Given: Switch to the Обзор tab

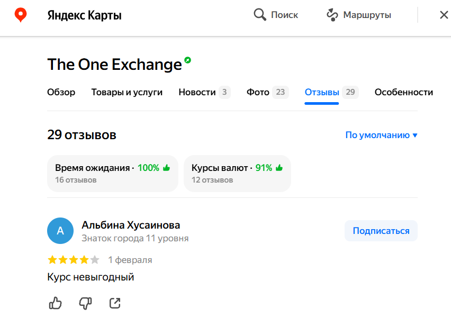Looking at the screenshot, I should [x=61, y=92].
